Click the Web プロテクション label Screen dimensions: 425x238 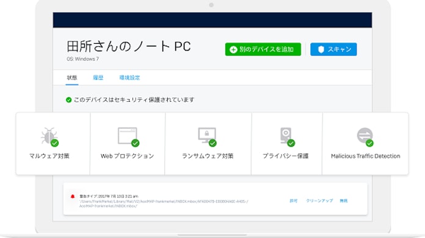pos(128,156)
